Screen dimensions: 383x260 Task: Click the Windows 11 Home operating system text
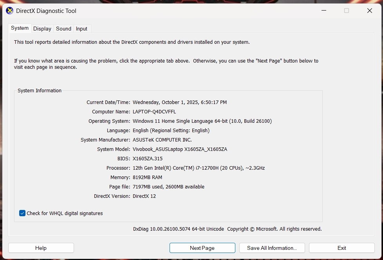tap(202, 121)
